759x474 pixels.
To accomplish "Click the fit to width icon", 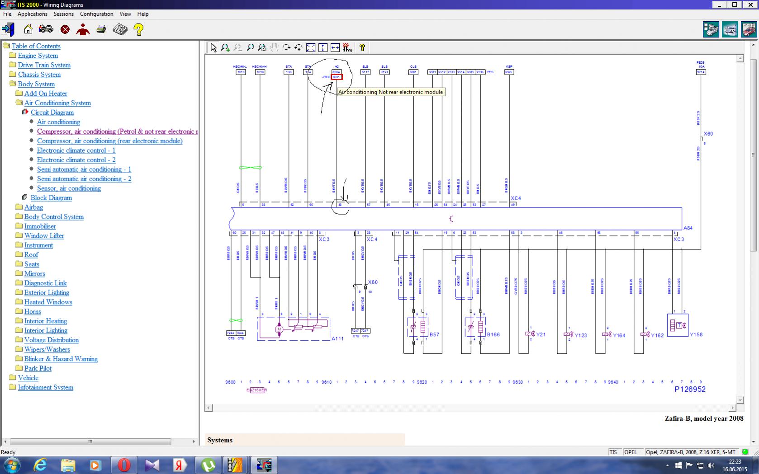I will pyautogui.click(x=335, y=47).
